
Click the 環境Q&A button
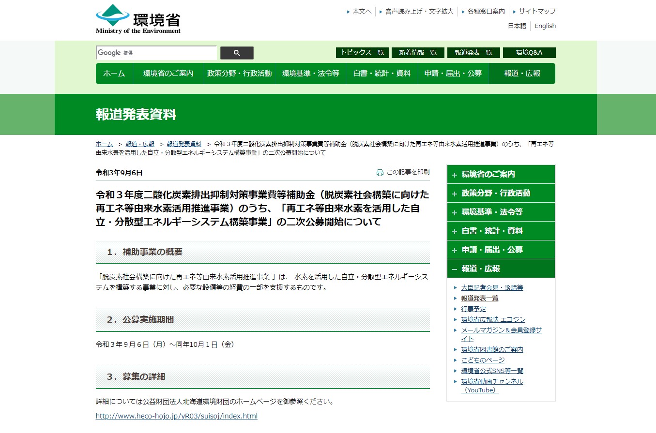(529, 53)
